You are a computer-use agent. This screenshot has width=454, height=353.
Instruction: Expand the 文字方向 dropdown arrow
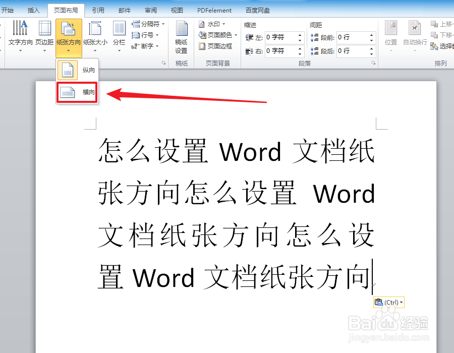click(20, 51)
